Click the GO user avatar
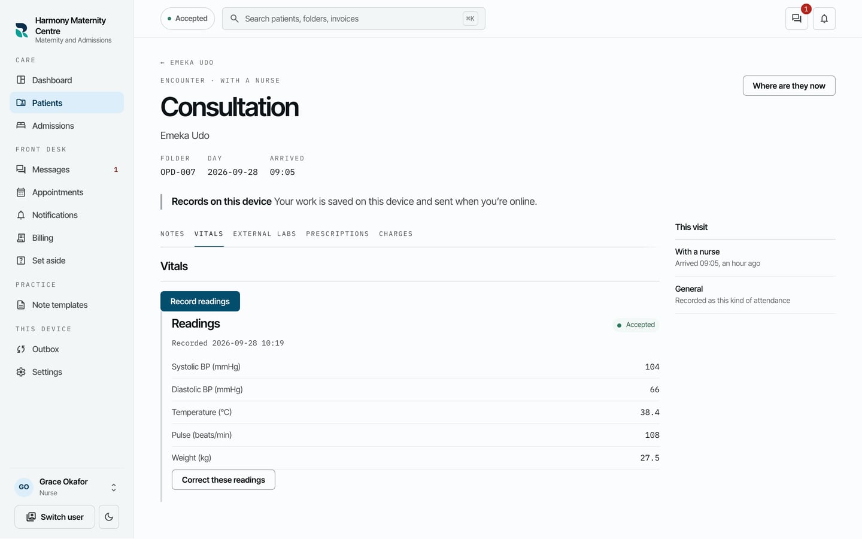Image resolution: width=862 pixels, height=539 pixels. pyautogui.click(x=24, y=487)
